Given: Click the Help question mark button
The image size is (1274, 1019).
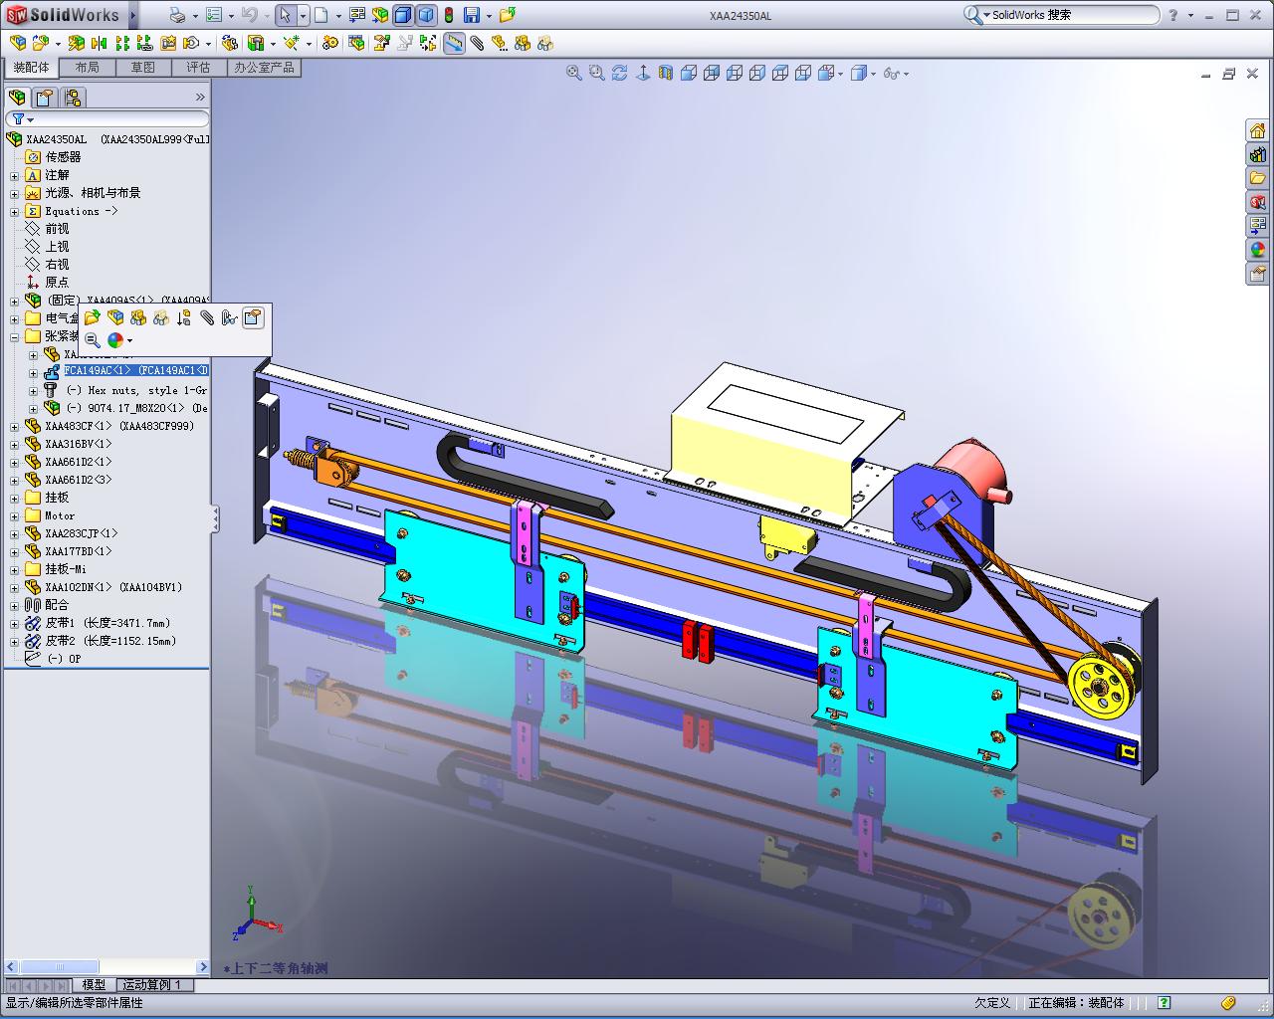Looking at the screenshot, I should pyautogui.click(x=1173, y=15).
